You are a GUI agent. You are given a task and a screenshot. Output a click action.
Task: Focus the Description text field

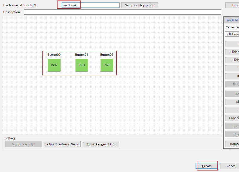point(123,12)
